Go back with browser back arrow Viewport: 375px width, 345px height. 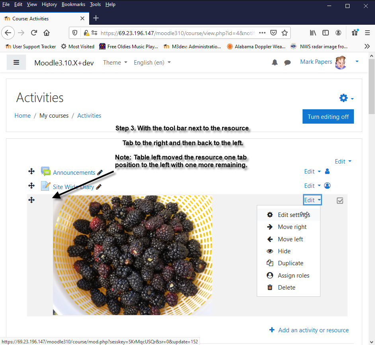click(x=8, y=33)
